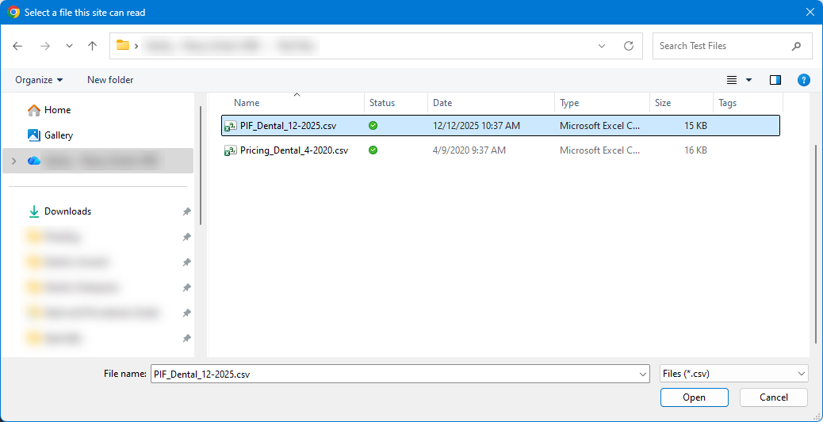
Task: Sort files by Date column header
Action: pos(442,103)
